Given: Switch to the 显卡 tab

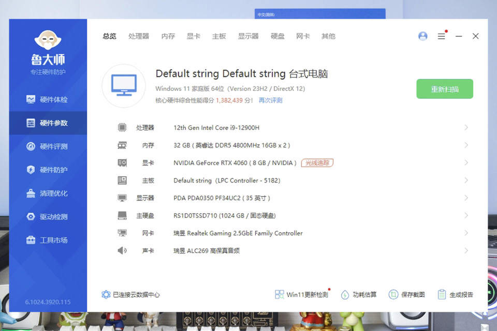Looking at the screenshot, I should 193,36.
